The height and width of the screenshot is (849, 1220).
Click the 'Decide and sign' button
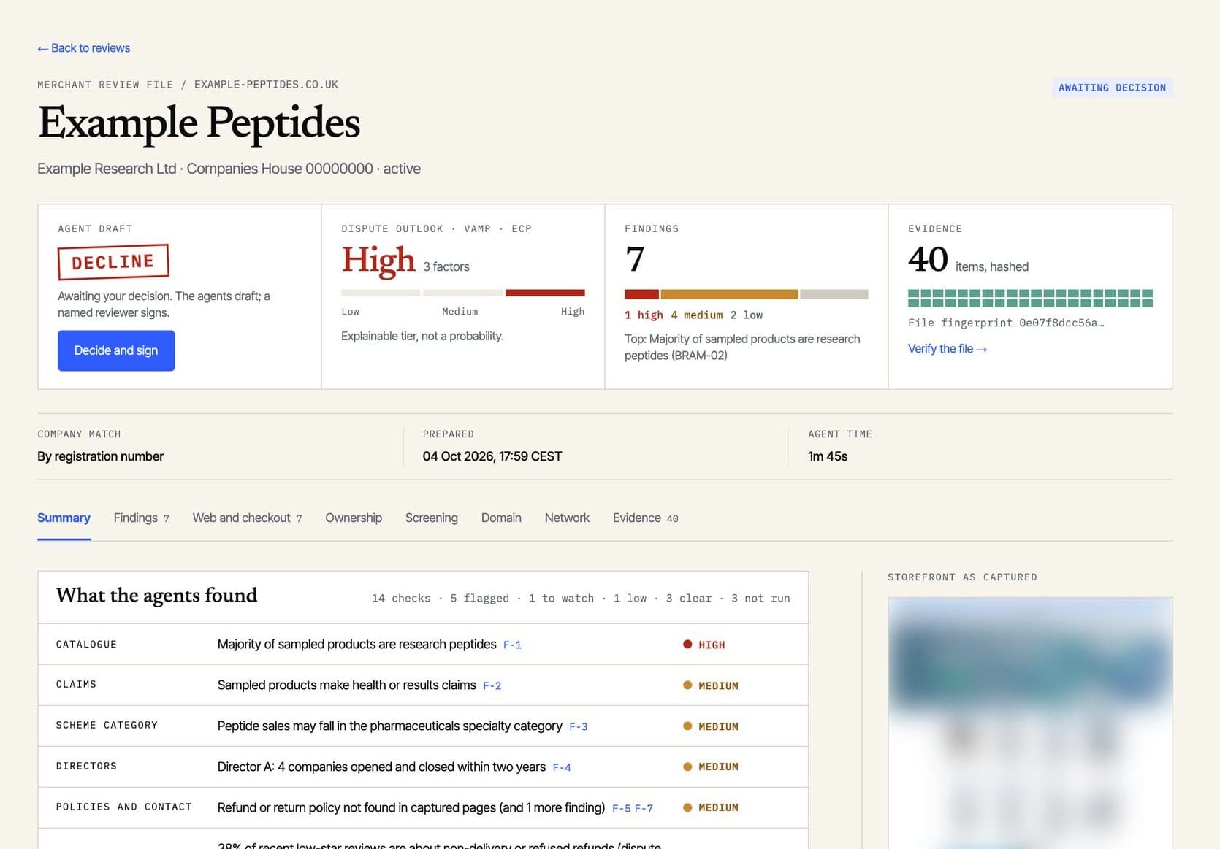coord(116,350)
